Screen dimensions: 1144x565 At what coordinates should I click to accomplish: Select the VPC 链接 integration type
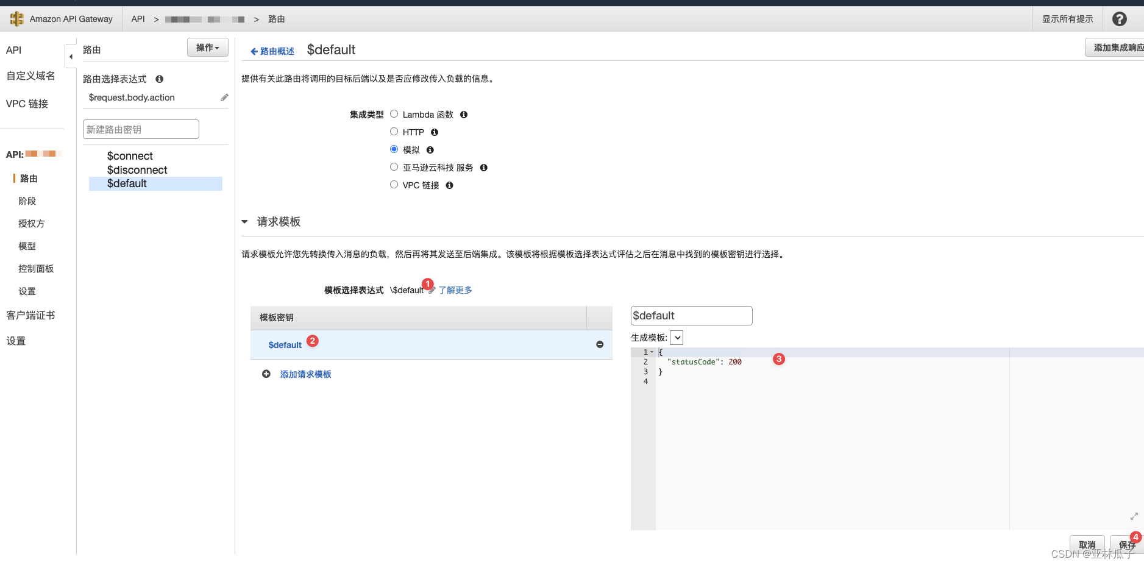tap(394, 185)
